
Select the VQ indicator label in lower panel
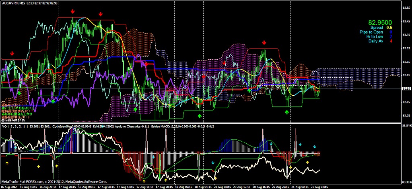pos(5,126)
